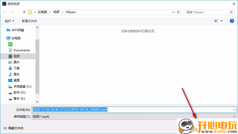This screenshot has width=238, height=134.
Task: Click navigation pane scrollbar up arrow
Action: (x=37, y=27)
